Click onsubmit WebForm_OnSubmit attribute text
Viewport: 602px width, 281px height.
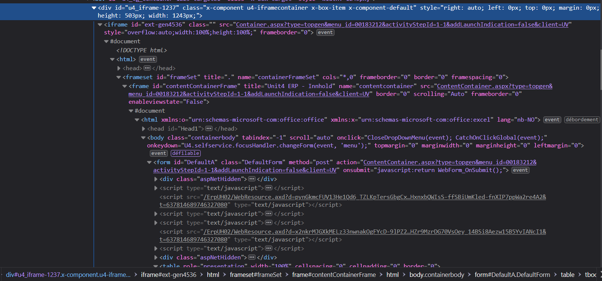(425, 170)
